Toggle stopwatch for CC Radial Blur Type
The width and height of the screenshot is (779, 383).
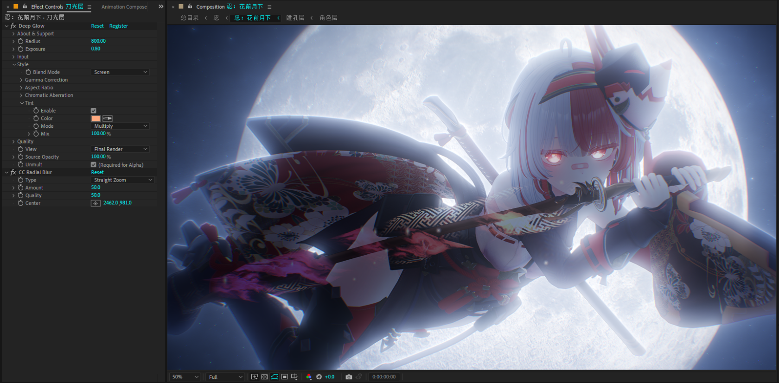[x=20, y=180]
